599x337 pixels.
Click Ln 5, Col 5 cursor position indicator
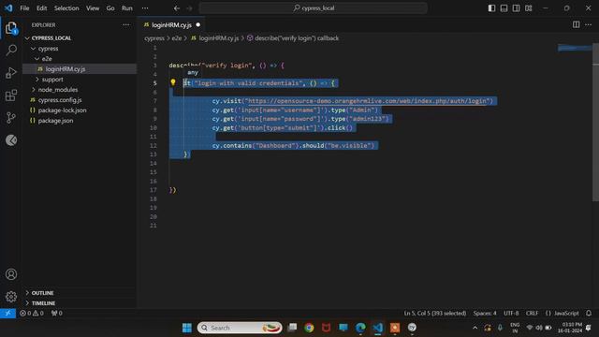click(x=435, y=314)
